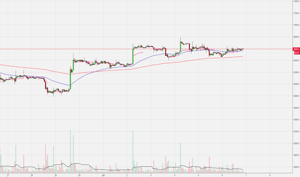Image resolution: width=300 pixels, height=177 pixels.
Task: Click the red countdown timer label below price
Action: point(297,53)
